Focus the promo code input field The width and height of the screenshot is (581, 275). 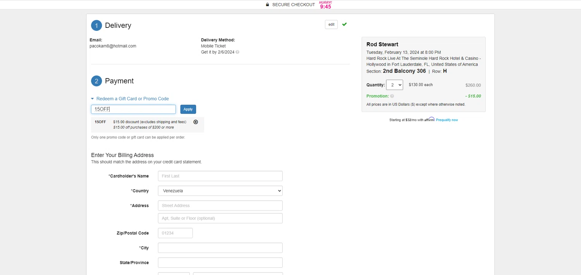pyautogui.click(x=133, y=109)
